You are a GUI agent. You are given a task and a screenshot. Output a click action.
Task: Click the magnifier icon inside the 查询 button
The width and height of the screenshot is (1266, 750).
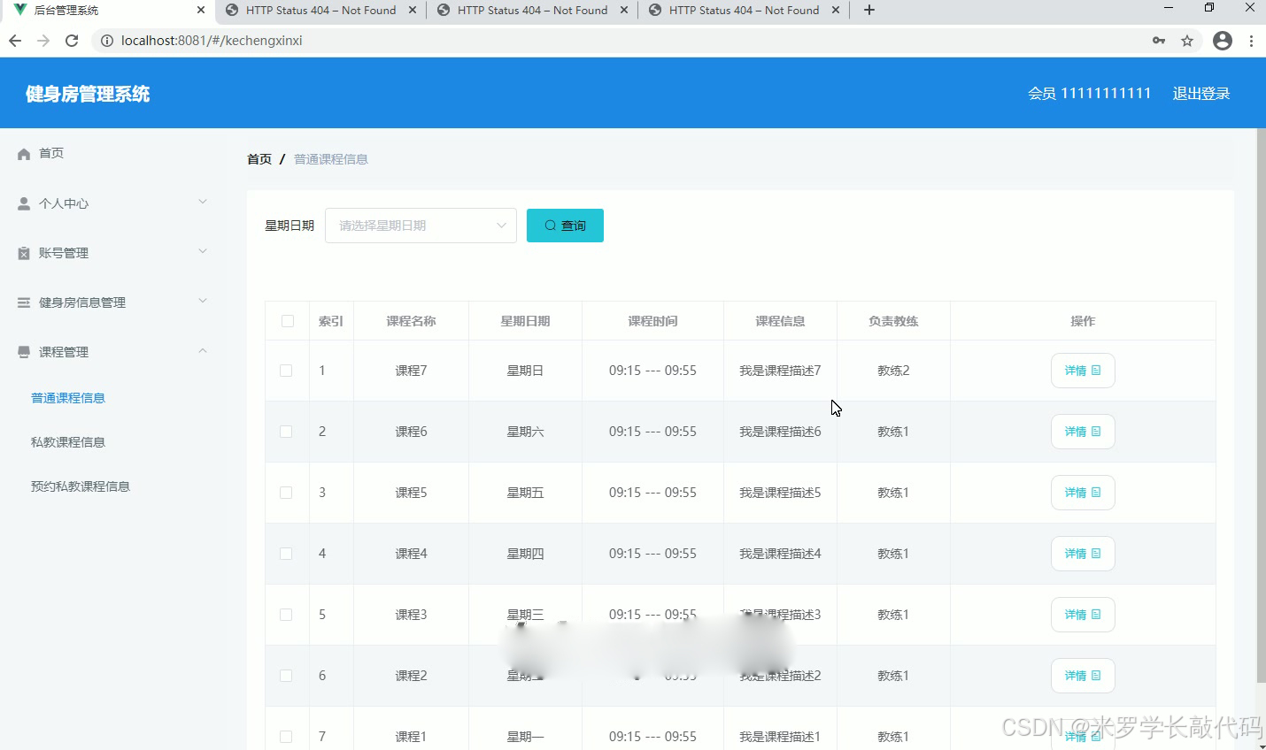550,225
